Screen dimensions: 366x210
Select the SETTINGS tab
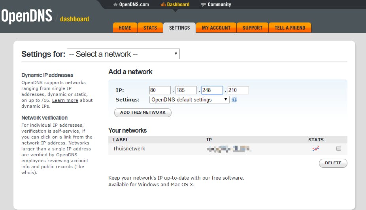tap(179, 28)
